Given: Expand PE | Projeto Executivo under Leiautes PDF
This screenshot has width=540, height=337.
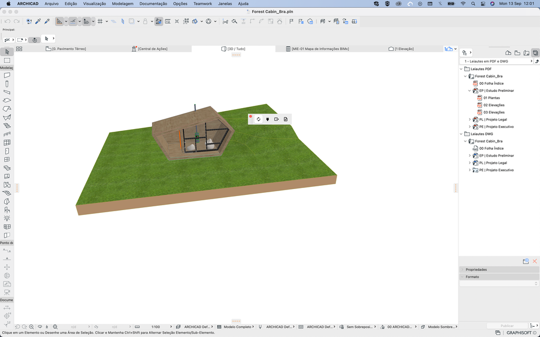Looking at the screenshot, I should (470, 127).
